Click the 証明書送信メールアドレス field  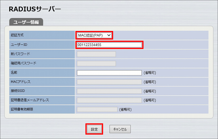click(109, 100)
